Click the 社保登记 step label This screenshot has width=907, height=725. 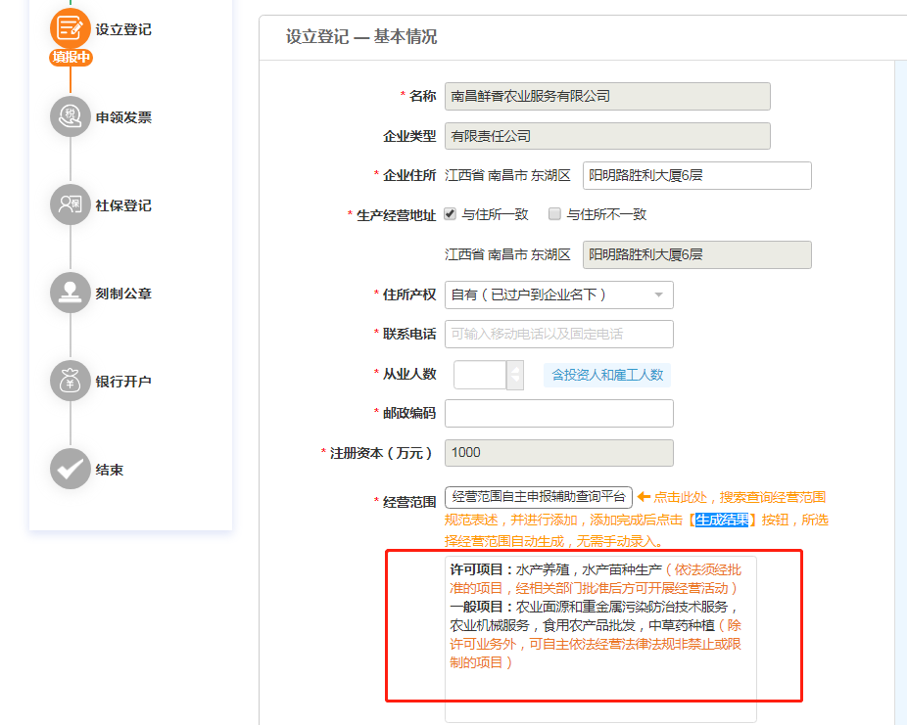[x=123, y=205]
